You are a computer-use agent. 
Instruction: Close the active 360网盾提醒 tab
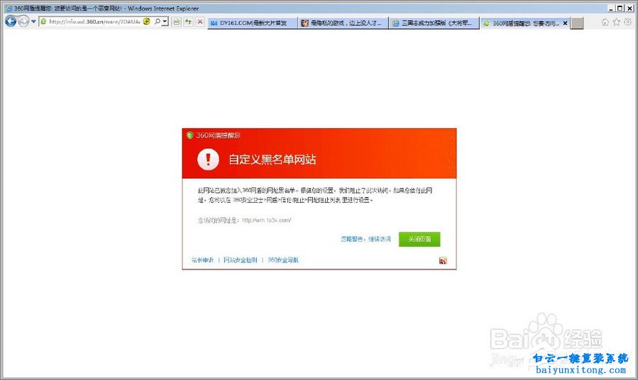click(565, 23)
